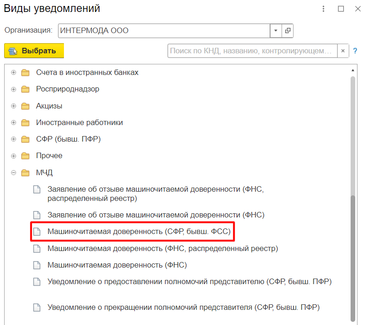Expand the СФР (бывш. ПФР) folder
Viewport: 369px width, 325px height.
[x=13, y=139]
